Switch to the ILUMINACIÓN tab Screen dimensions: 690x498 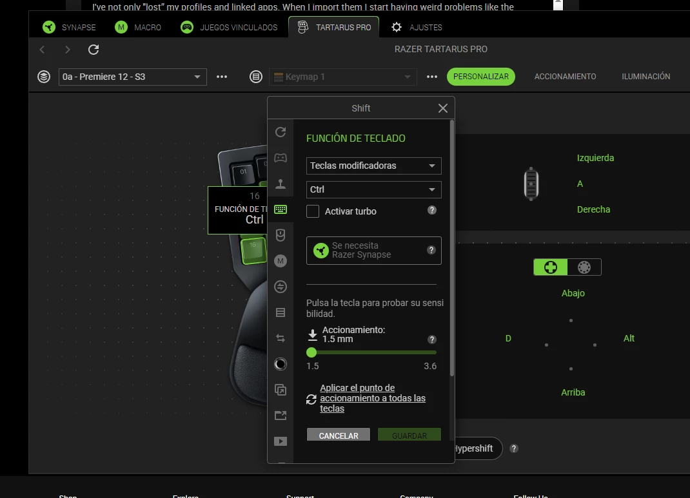(646, 76)
